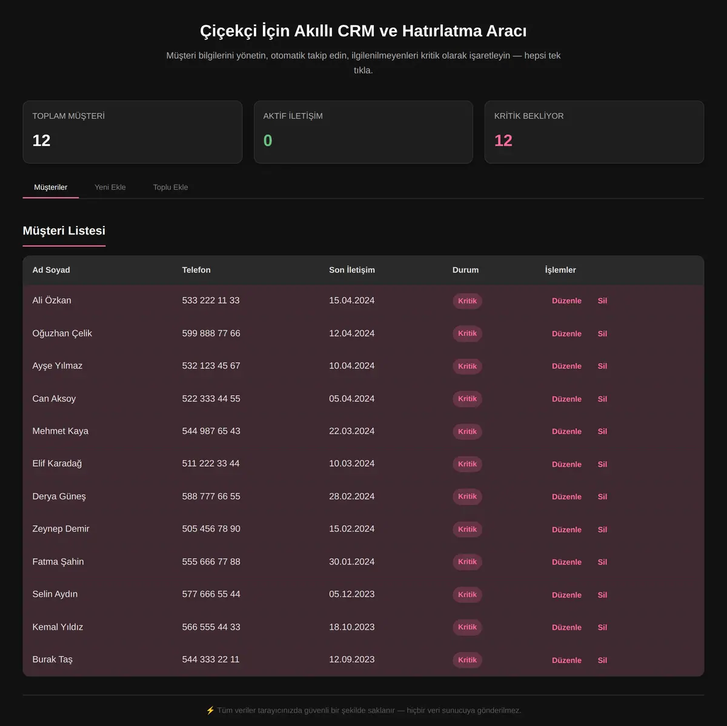This screenshot has height=726, width=727.
Task: Click phone number 505 456 78 90
Action: [211, 529]
